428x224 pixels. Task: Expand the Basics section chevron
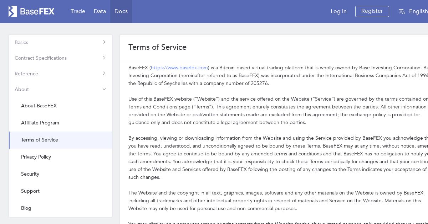104,42
